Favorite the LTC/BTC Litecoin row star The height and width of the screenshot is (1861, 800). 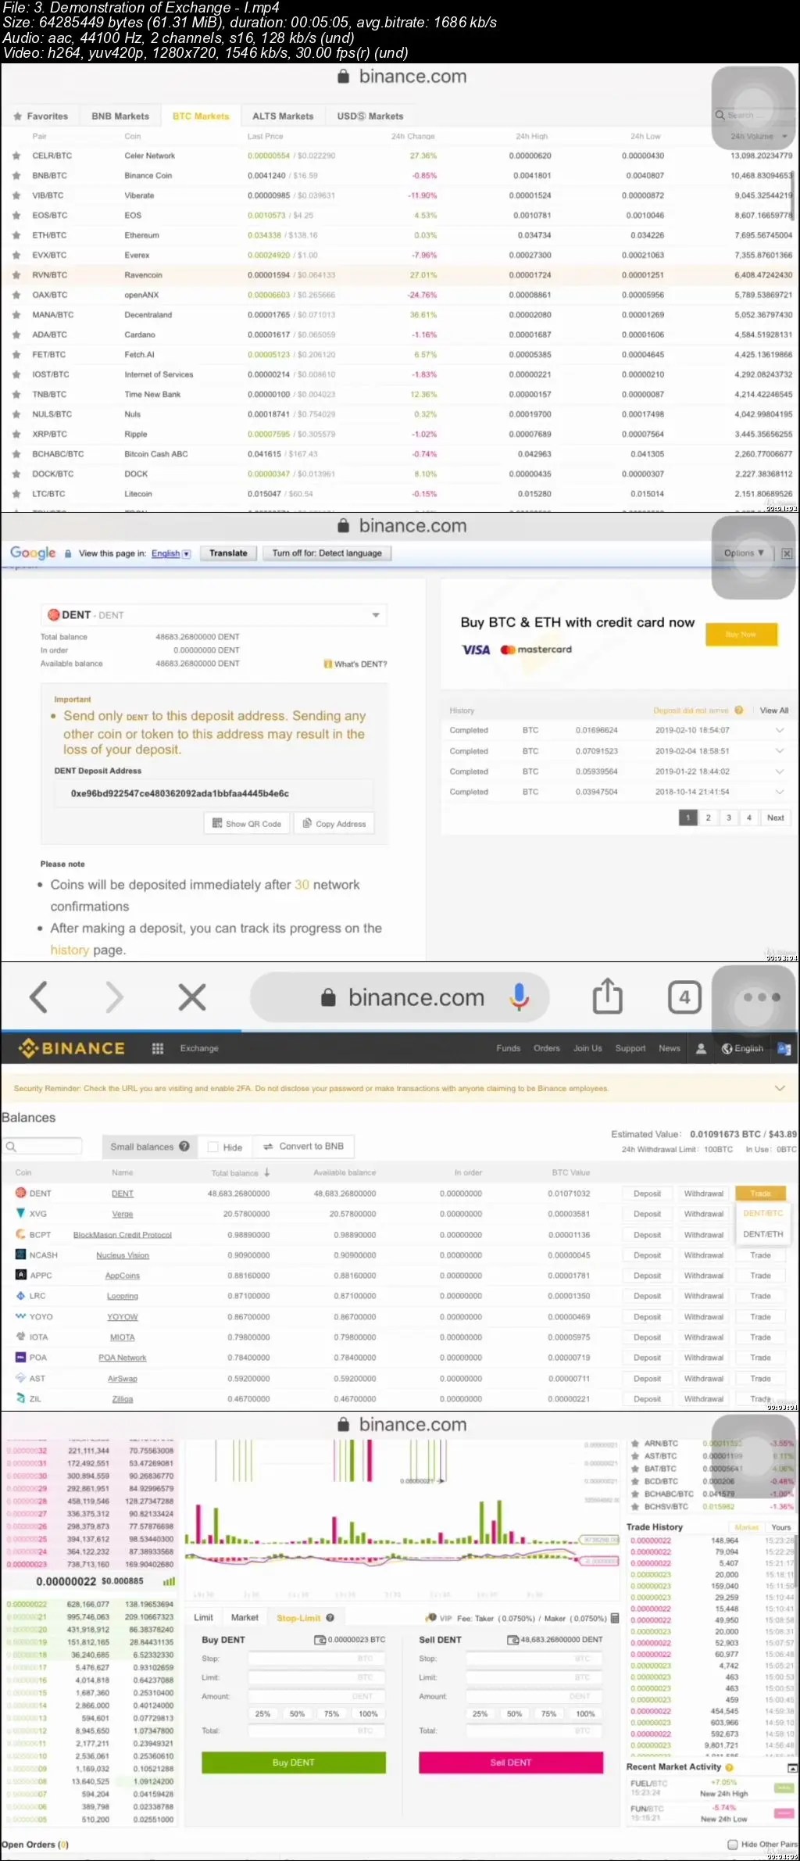[x=16, y=494]
